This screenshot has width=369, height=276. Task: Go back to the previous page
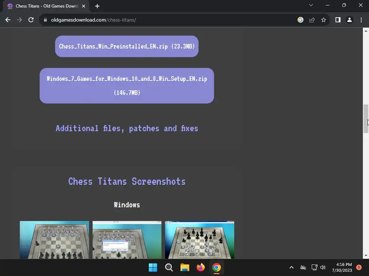click(x=8, y=20)
